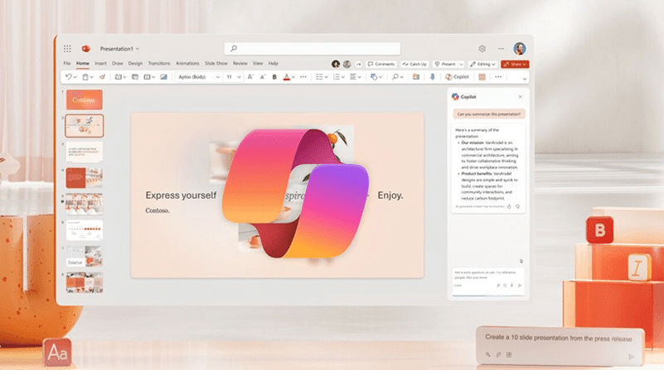Click the paragraph alignment icon
The height and width of the screenshot is (370, 664).
coord(353,77)
